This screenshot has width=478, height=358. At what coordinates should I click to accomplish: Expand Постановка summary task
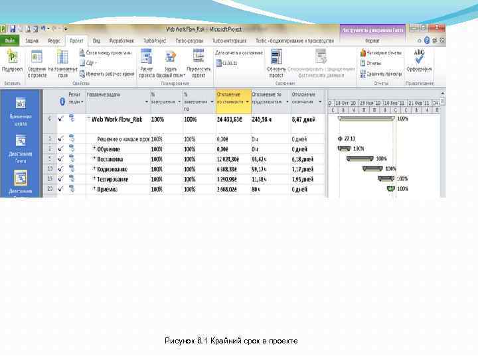click(94, 158)
